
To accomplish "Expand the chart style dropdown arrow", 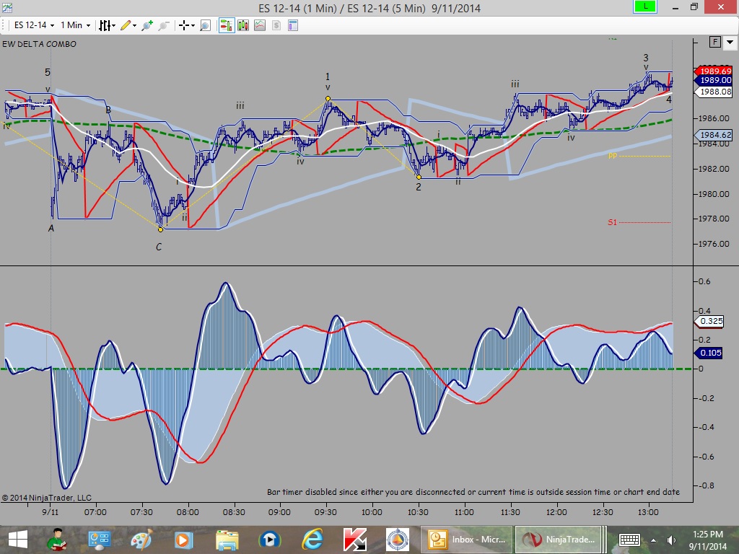I will (x=114, y=26).
